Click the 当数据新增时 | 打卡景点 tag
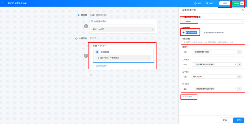Screen dimensions: 247x124 pos(205,64)
